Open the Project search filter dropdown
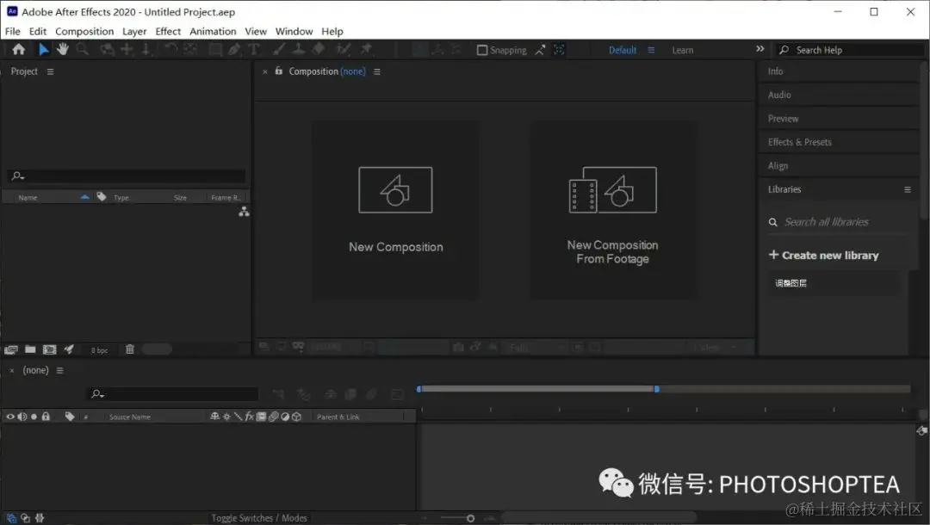 coord(18,176)
